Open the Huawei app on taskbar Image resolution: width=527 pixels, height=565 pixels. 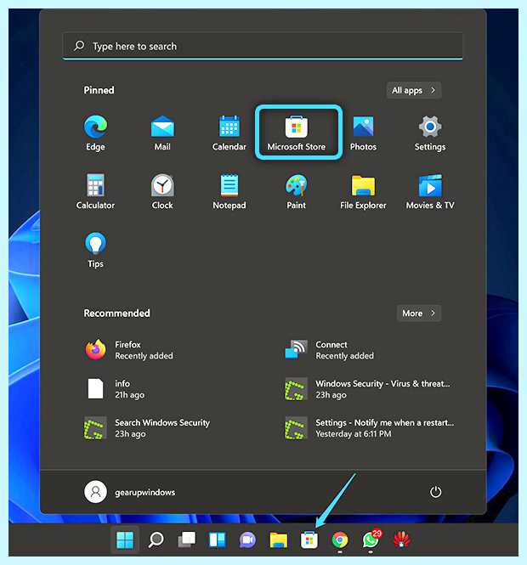coord(401,540)
